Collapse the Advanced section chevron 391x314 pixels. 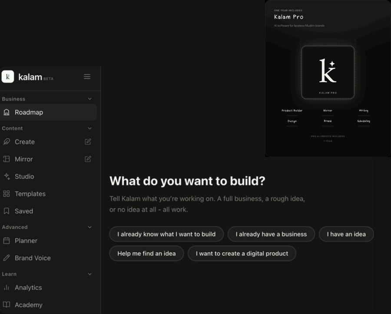[x=90, y=227]
